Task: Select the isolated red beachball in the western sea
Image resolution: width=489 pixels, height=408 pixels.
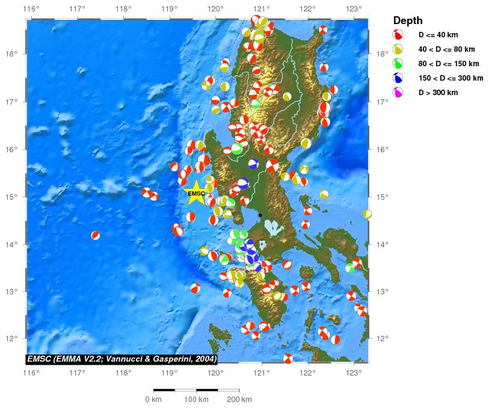Action: [x=95, y=235]
